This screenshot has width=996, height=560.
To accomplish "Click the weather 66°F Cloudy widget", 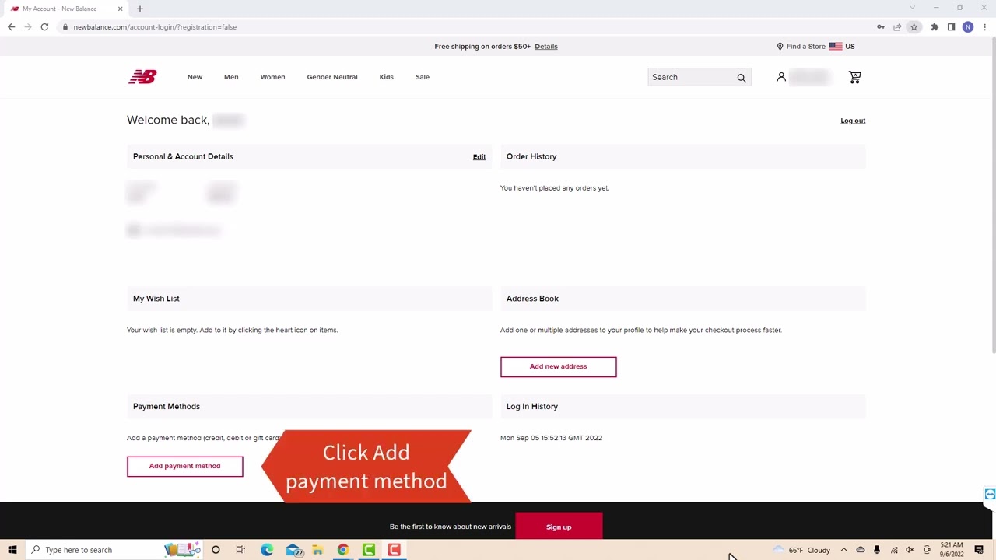I will (x=801, y=550).
